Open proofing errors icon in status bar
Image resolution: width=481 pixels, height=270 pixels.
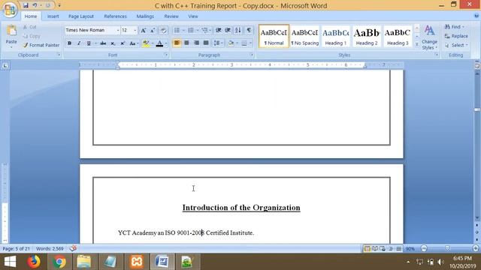click(x=73, y=248)
